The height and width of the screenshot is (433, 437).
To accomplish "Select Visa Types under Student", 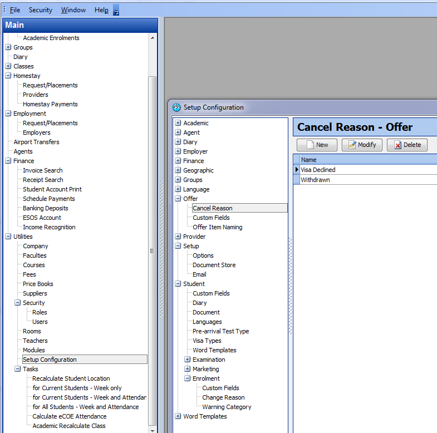I will pos(207,341).
